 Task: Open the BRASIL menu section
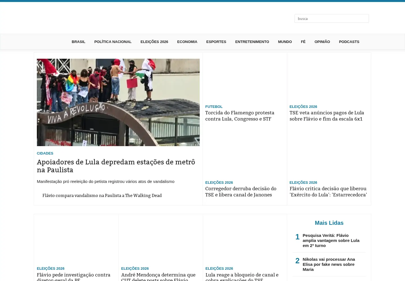[78, 42]
